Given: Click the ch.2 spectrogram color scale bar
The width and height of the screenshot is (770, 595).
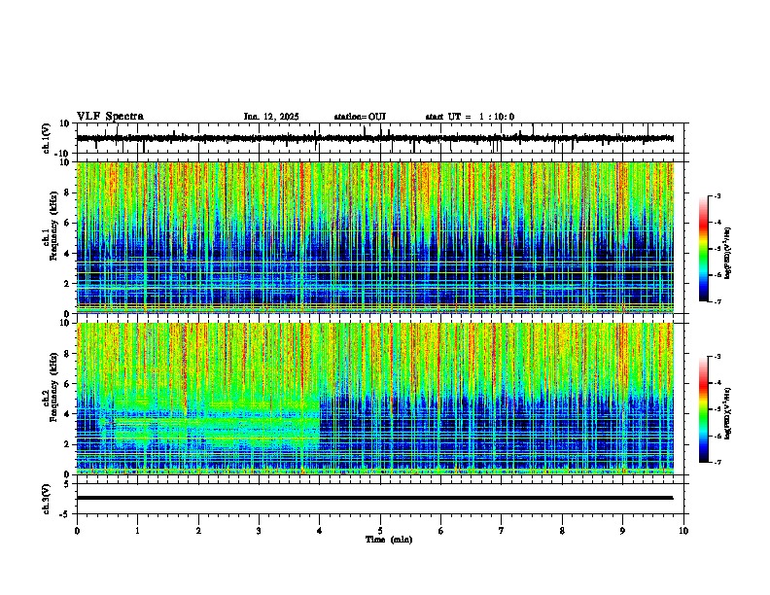Looking at the screenshot, I should click(704, 409).
